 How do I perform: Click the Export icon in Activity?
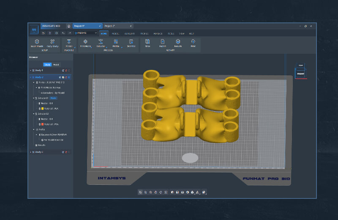pyautogui.click(x=163, y=42)
